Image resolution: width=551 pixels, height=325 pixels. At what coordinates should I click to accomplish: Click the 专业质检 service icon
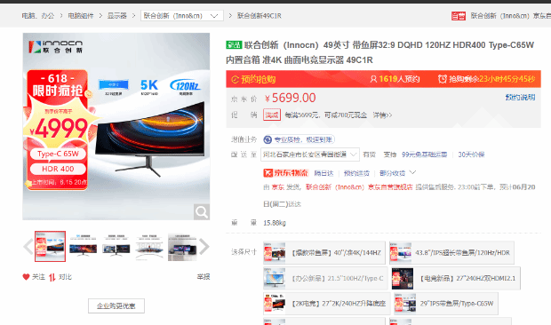(x=268, y=139)
